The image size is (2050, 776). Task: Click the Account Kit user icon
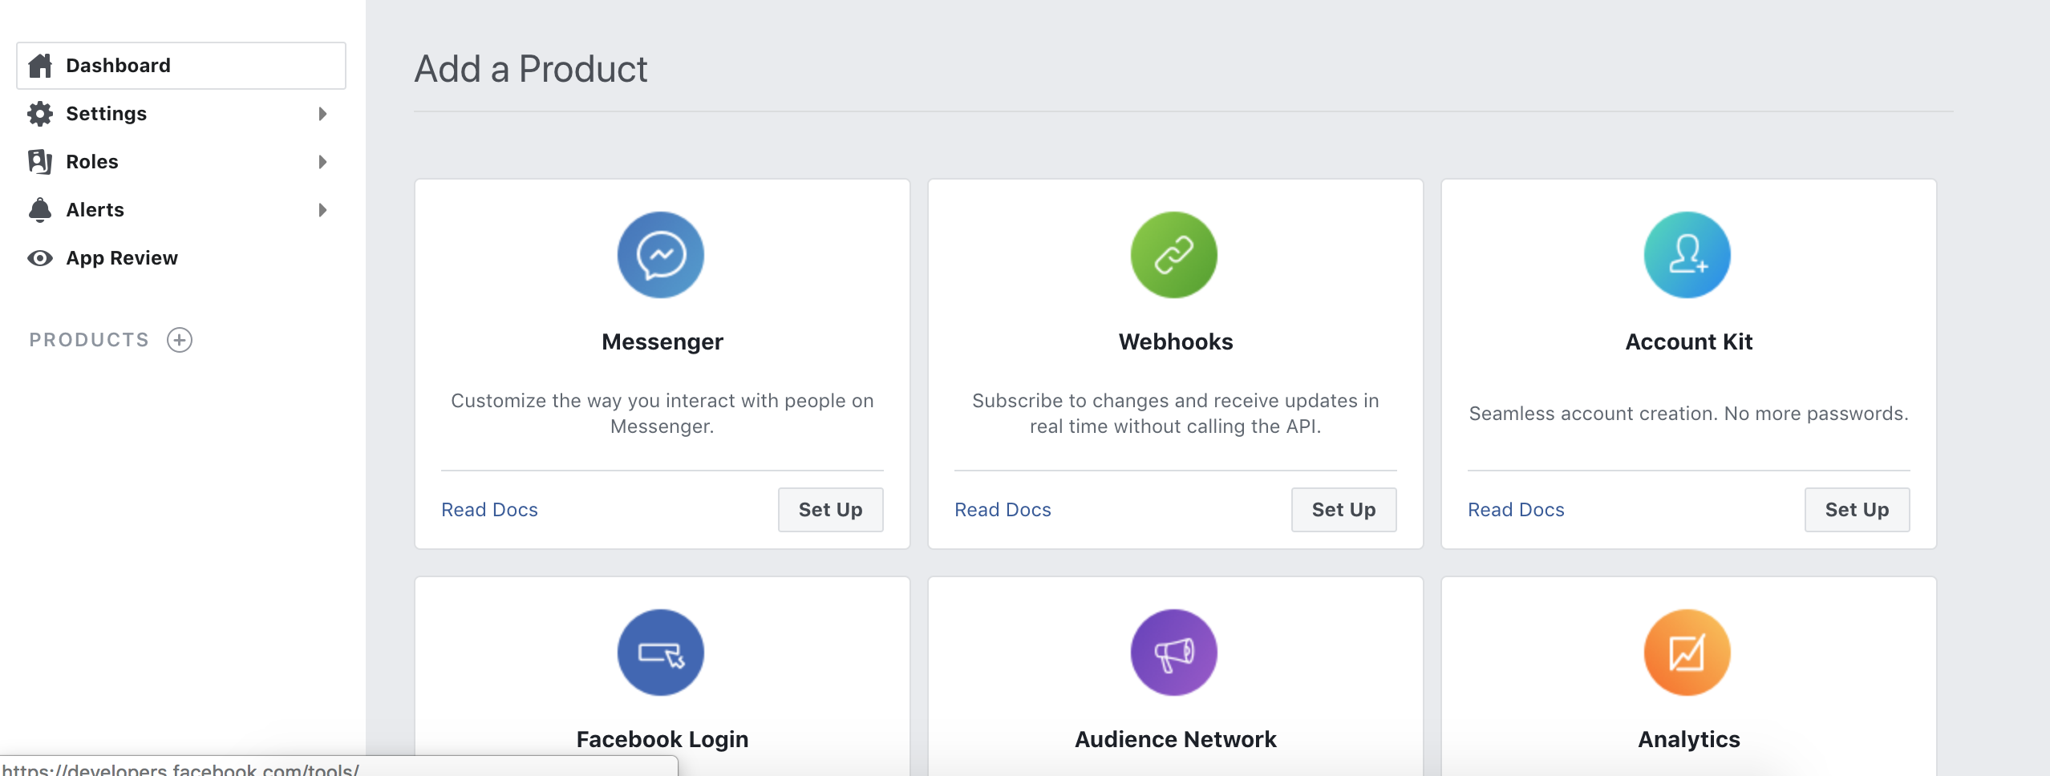pyautogui.click(x=1687, y=255)
